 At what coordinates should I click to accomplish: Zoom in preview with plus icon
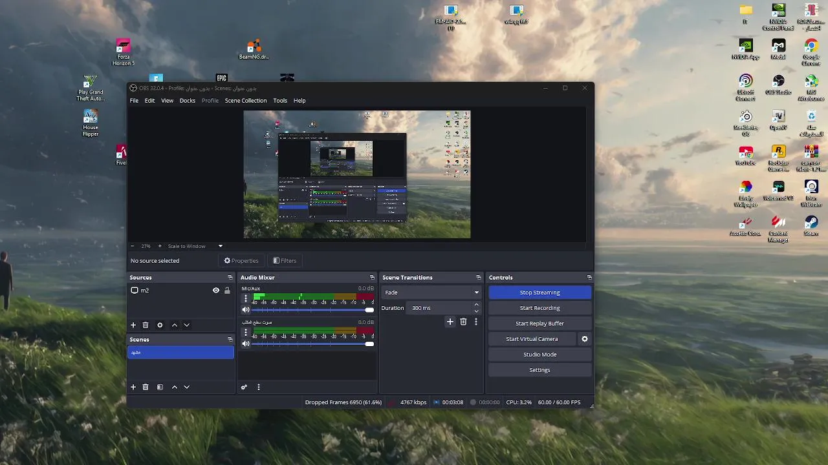[160, 246]
